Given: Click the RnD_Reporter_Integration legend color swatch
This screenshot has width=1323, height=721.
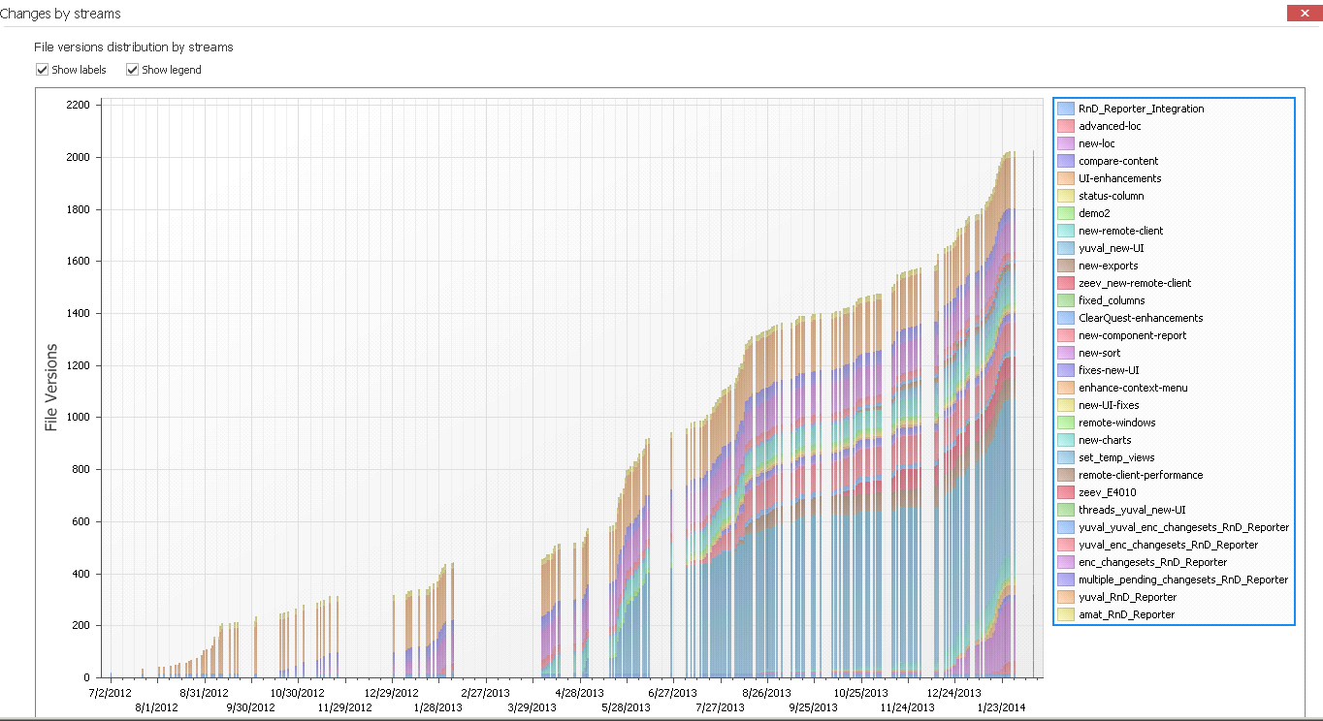Looking at the screenshot, I should [x=1065, y=109].
